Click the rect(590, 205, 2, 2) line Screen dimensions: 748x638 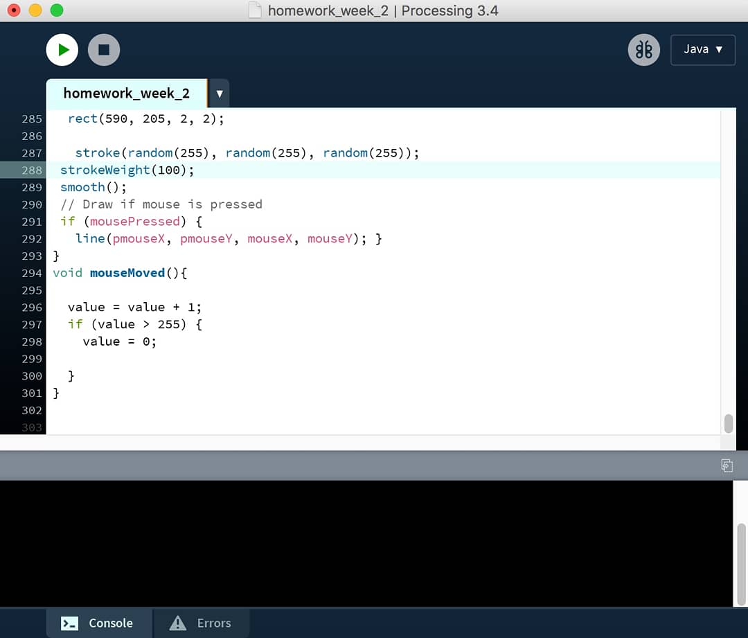coord(145,119)
